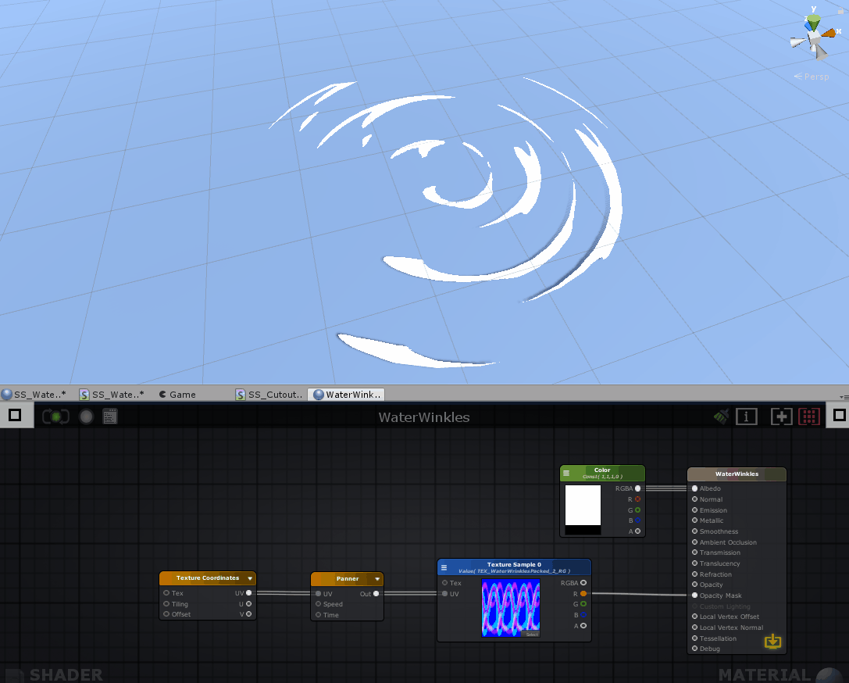Click the focus on selection icon
849x683 pixels.
(x=781, y=417)
